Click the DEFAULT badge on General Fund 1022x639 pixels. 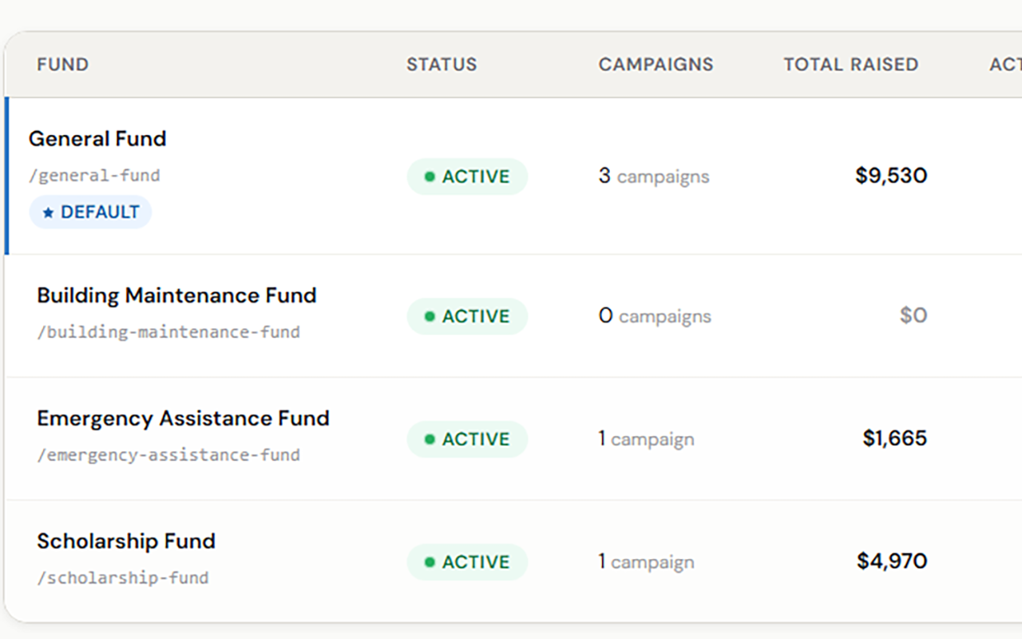[90, 211]
